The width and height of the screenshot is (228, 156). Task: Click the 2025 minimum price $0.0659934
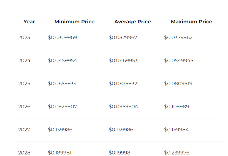(62, 84)
